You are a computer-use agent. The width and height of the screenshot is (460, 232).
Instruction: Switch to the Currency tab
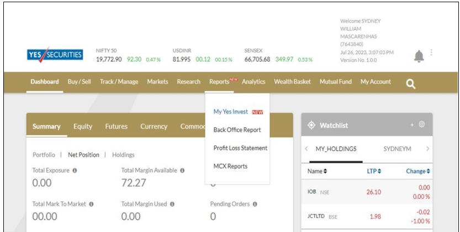click(154, 126)
